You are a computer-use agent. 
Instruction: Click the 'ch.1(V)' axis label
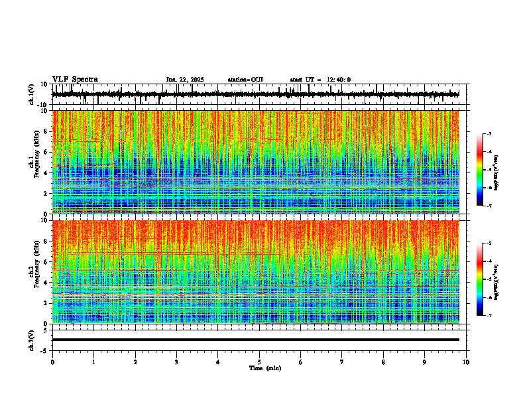point(32,94)
